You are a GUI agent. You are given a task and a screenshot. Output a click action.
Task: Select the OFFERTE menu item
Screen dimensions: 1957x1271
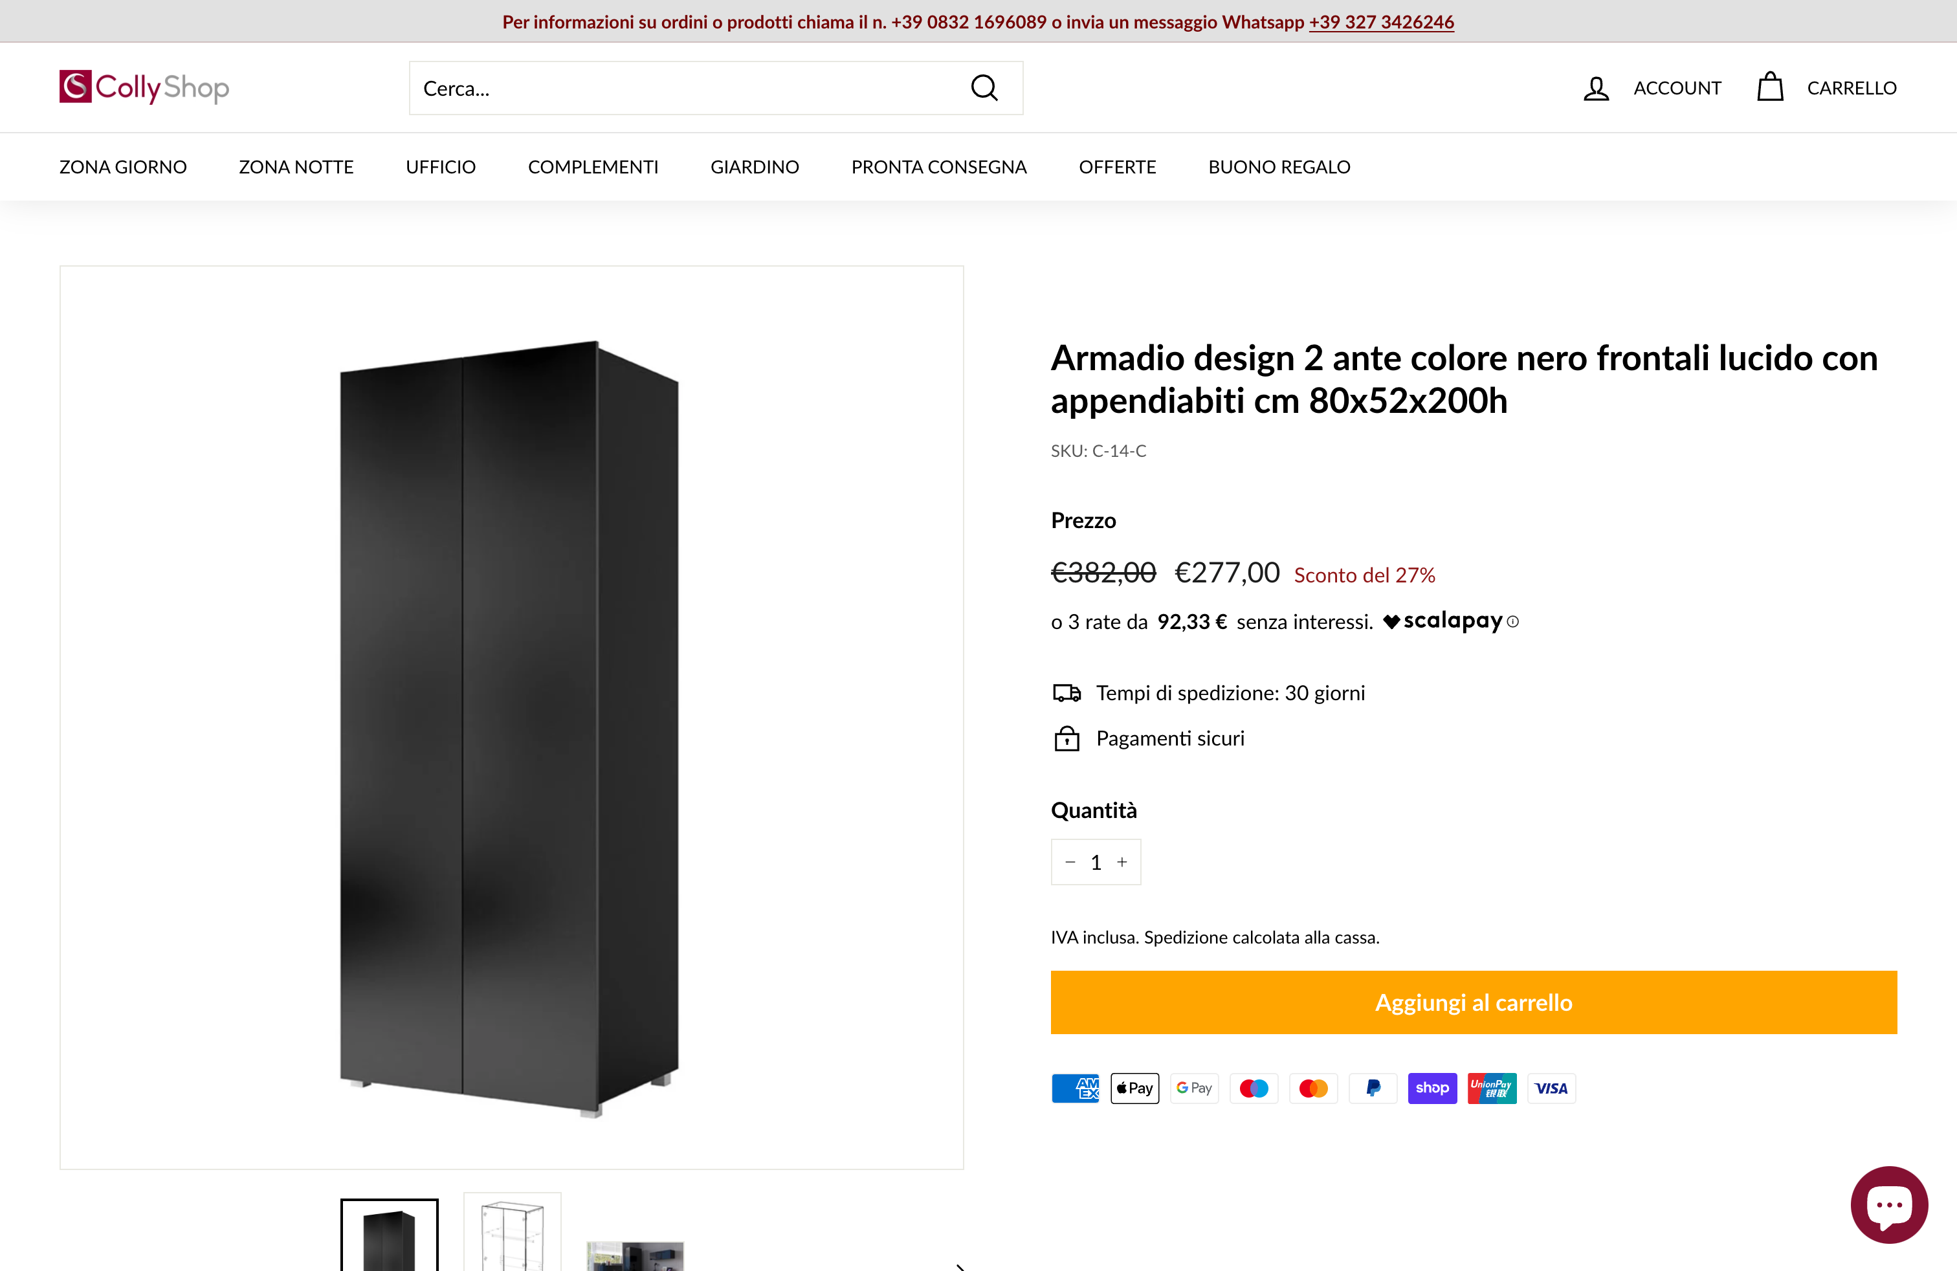coord(1116,167)
